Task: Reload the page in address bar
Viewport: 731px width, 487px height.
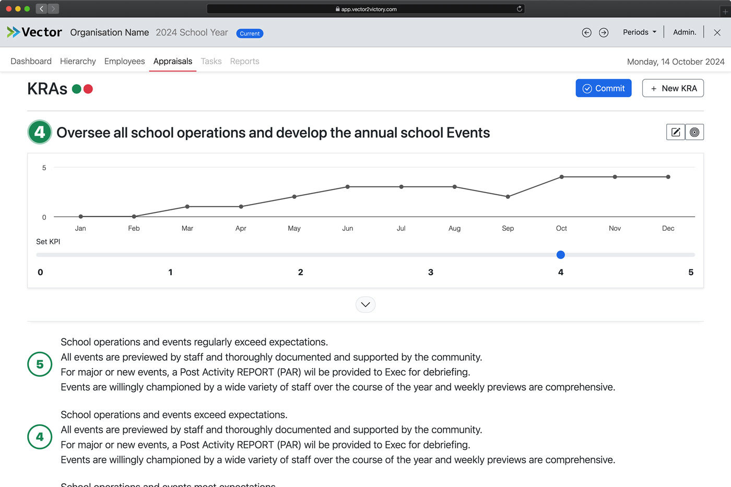Action: [520, 9]
